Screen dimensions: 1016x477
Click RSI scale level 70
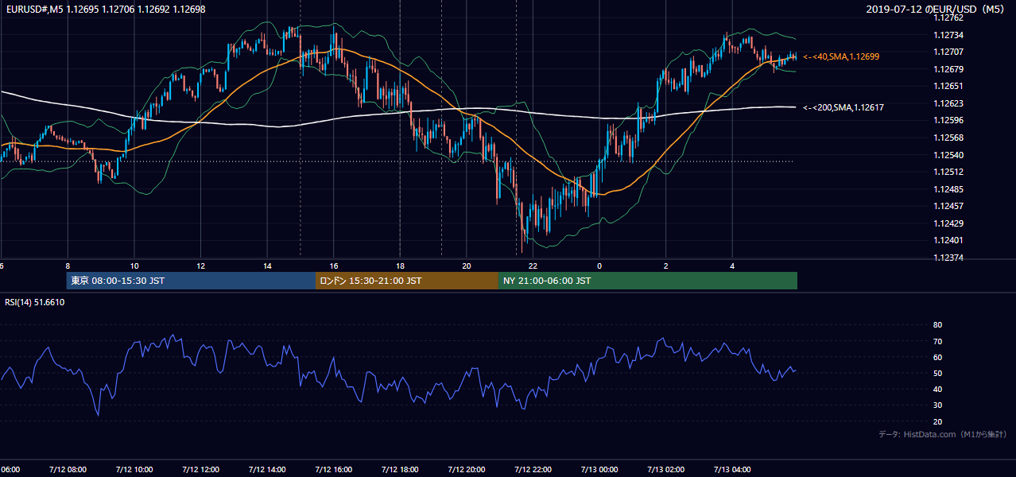coord(937,341)
